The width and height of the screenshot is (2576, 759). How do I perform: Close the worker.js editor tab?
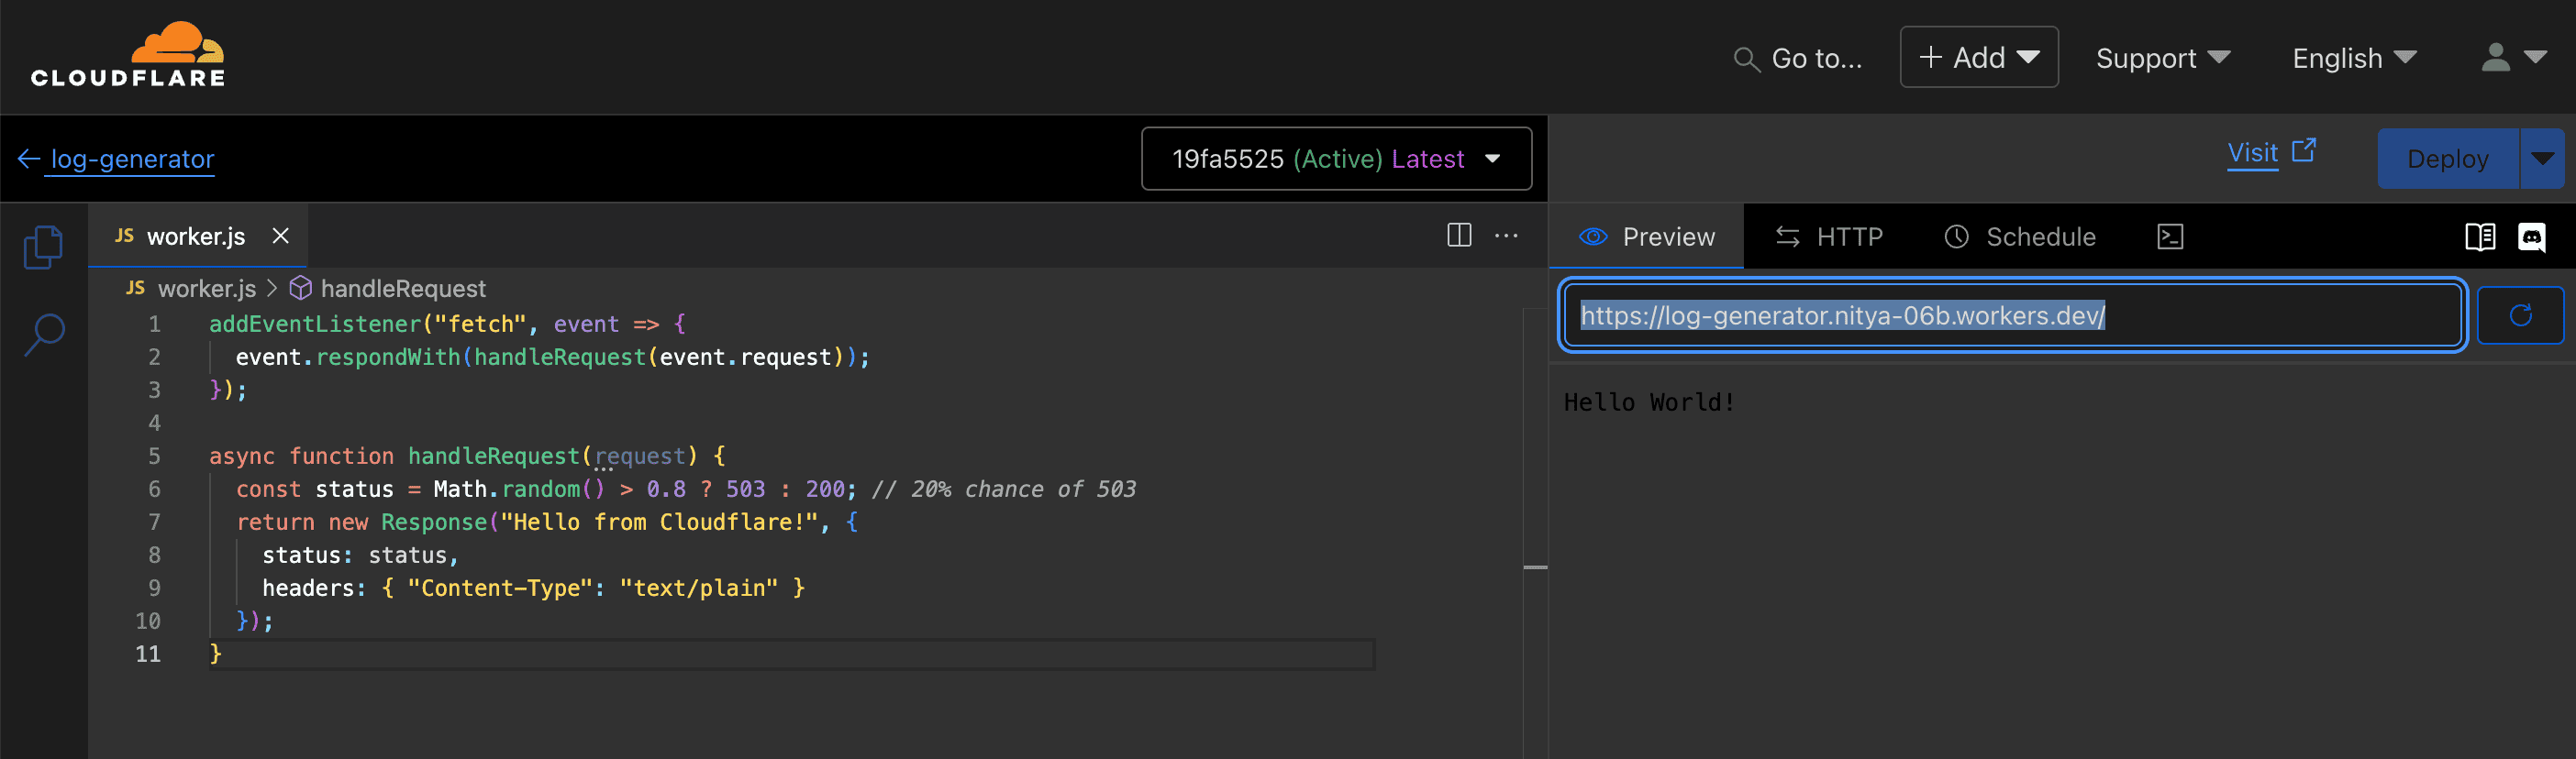click(281, 236)
